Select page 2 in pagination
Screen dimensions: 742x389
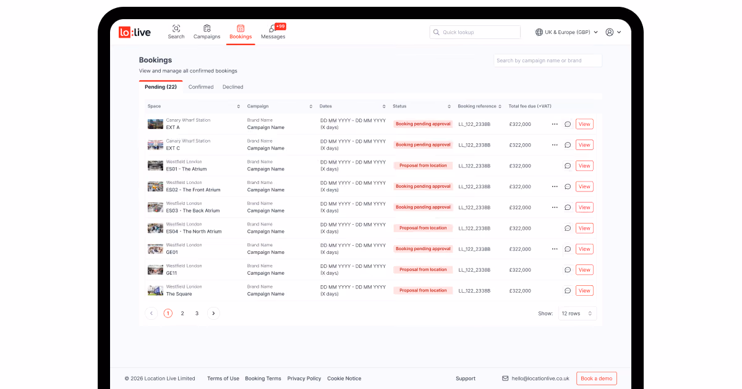pyautogui.click(x=182, y=314)
